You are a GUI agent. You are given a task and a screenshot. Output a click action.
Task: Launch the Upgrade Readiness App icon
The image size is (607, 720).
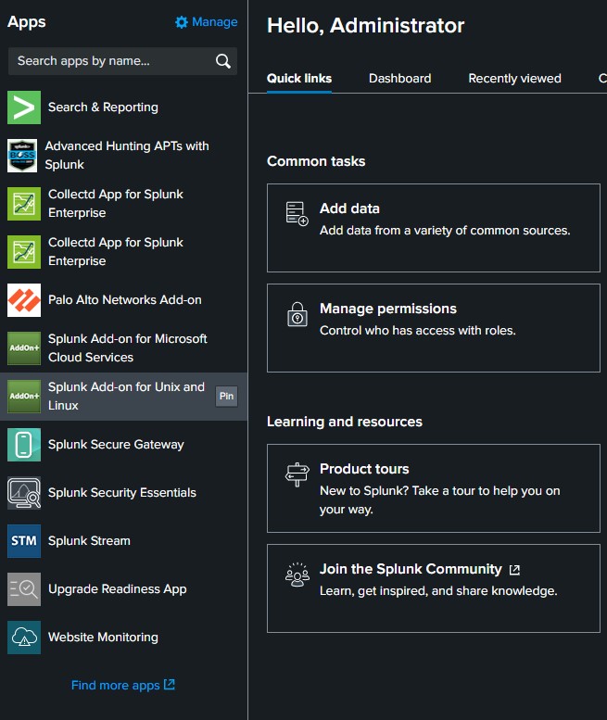click(x=24, y=589)
